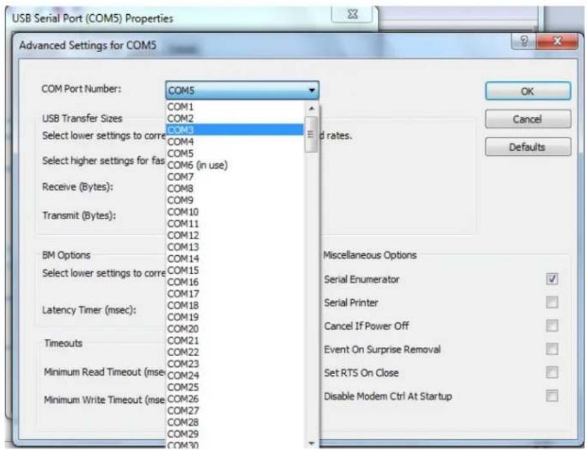Enable Set RTS On Close
Image resolution: width=587 pixels, height=450 pixels.
pyautogui.click(x=551, y=372)
